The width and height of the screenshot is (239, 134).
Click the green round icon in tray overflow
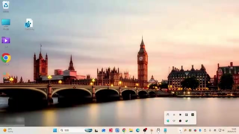186,121
